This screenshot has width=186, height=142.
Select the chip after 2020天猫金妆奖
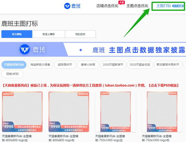click(x=168, y=65)
